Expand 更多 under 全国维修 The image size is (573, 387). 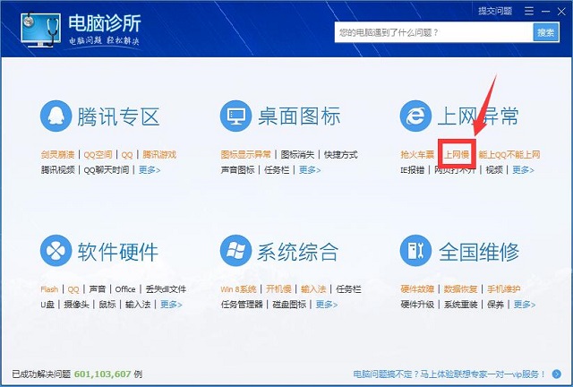pyautogui.click(x=525, y=305)
